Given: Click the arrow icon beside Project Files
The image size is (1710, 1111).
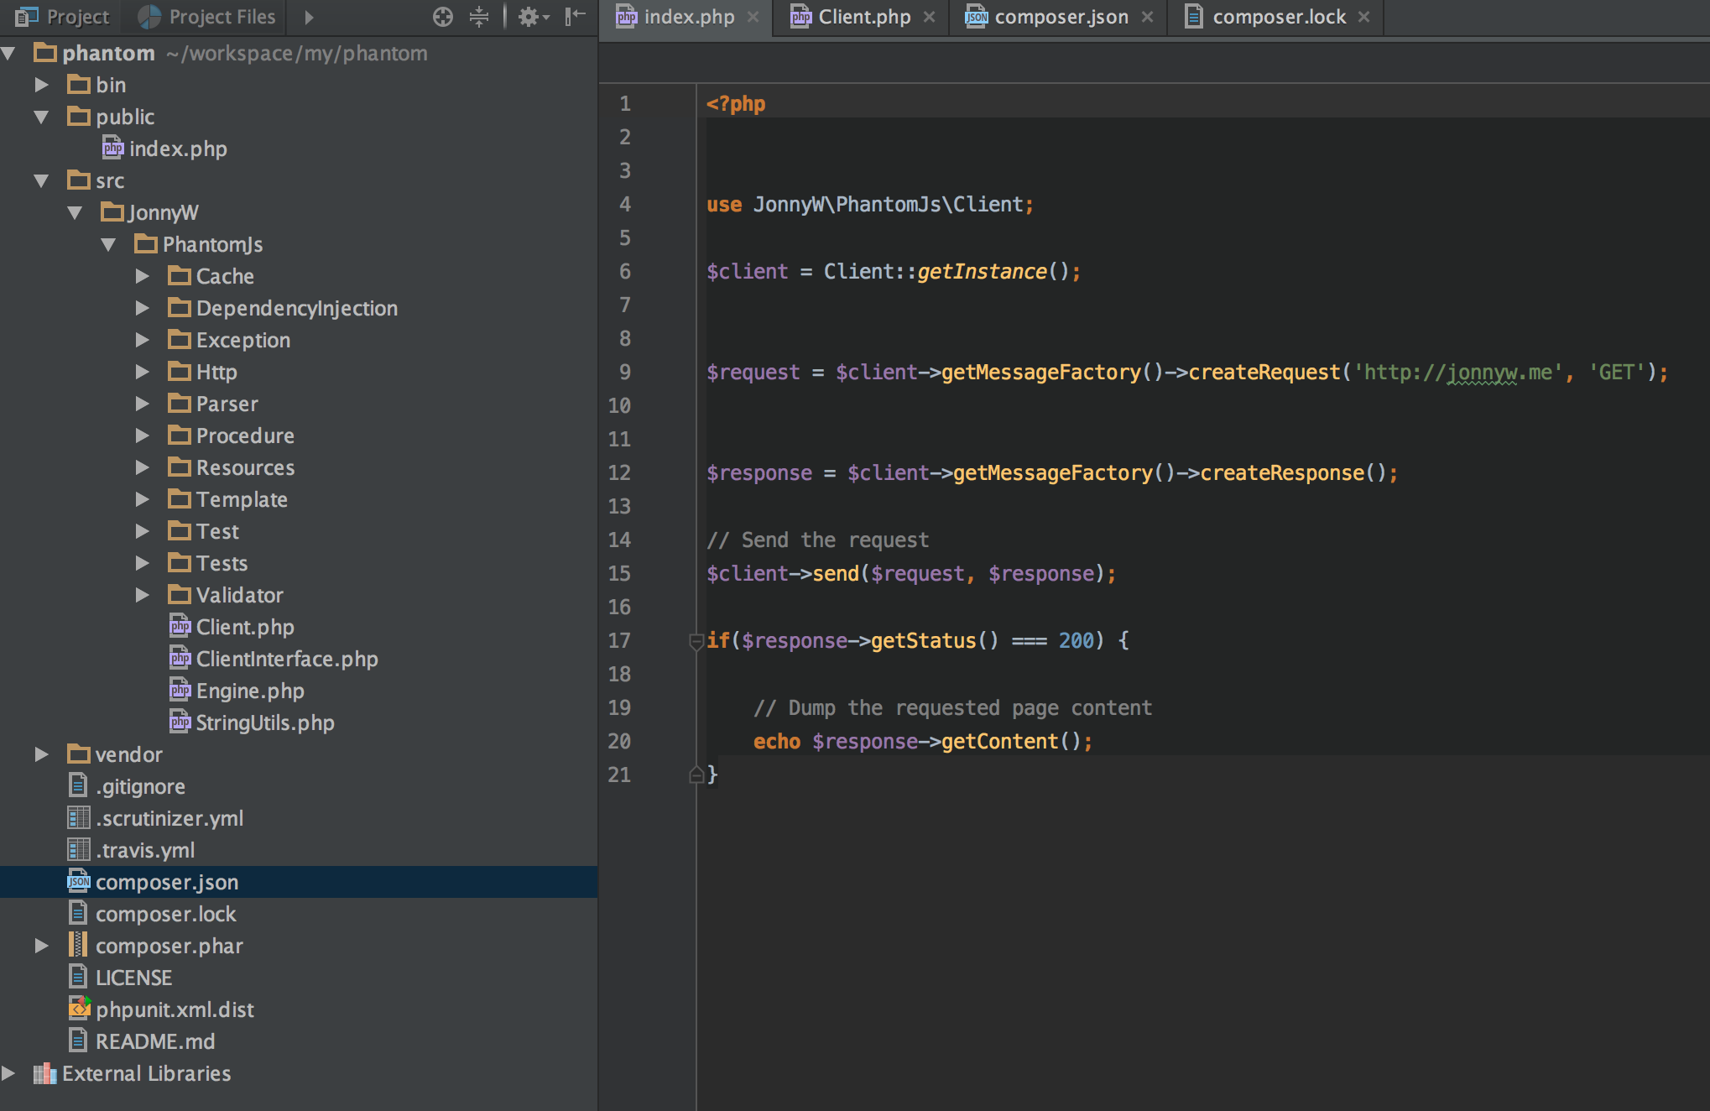Looking at the screenshot, I should [309, 17].
